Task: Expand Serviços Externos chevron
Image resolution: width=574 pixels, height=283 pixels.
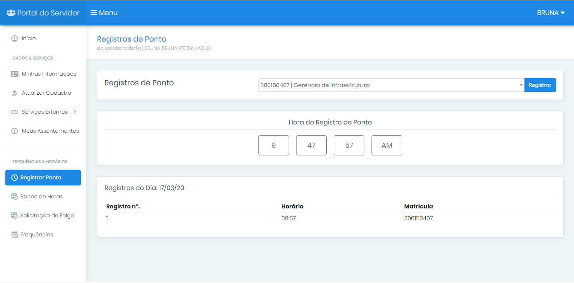Action: (75, 112)
